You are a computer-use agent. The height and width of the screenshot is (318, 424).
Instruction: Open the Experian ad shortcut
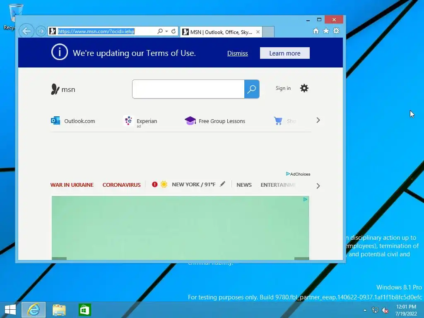[x=140, y=121]
